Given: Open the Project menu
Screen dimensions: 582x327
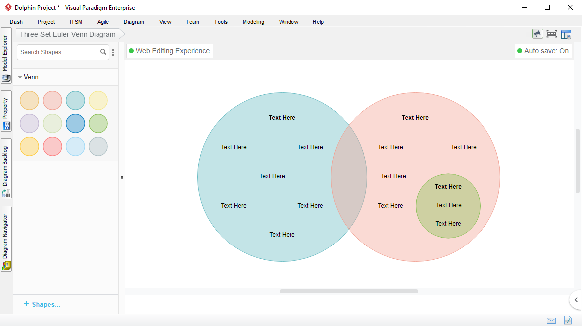Looking at the screenshot, I should (x=46, y=22).
